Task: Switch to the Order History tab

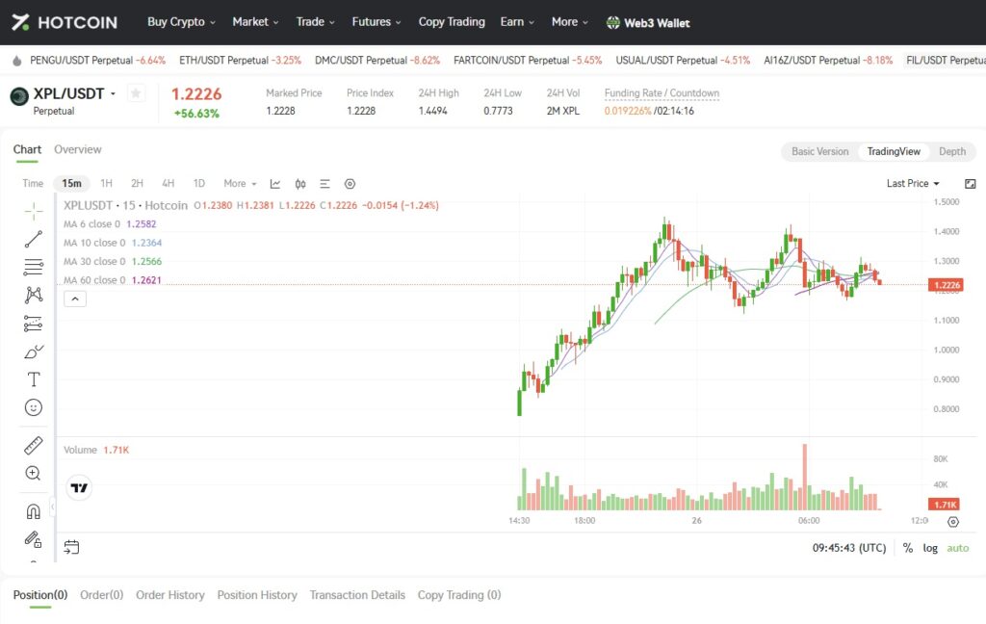Action: 170,595
